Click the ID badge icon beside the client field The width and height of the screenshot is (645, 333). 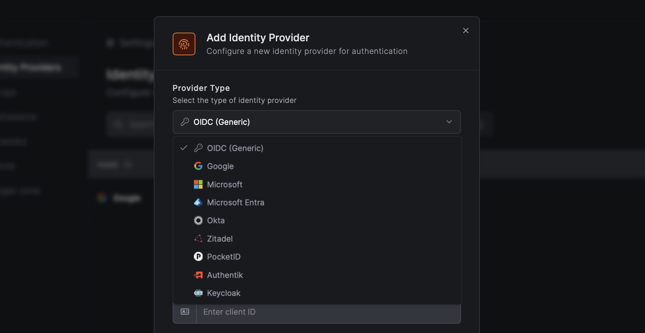(185, 312)
